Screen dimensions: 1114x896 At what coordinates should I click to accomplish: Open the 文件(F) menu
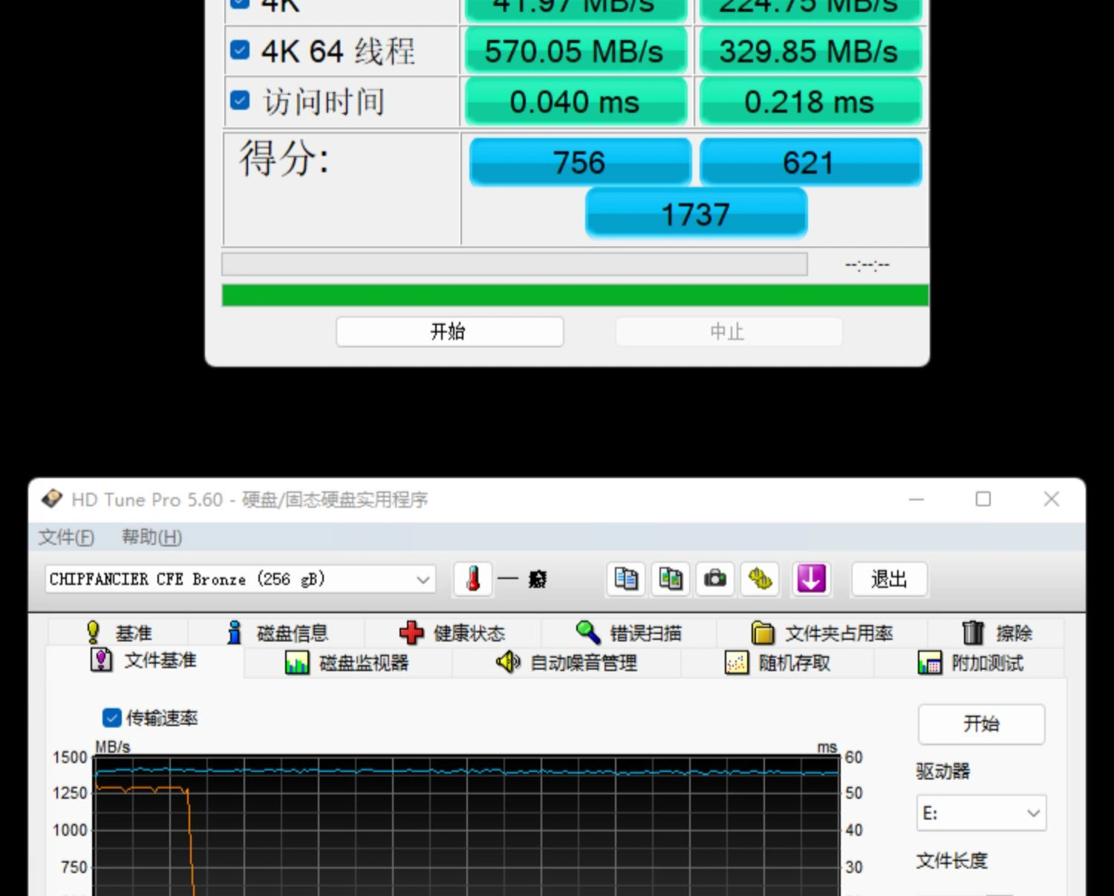66,537
